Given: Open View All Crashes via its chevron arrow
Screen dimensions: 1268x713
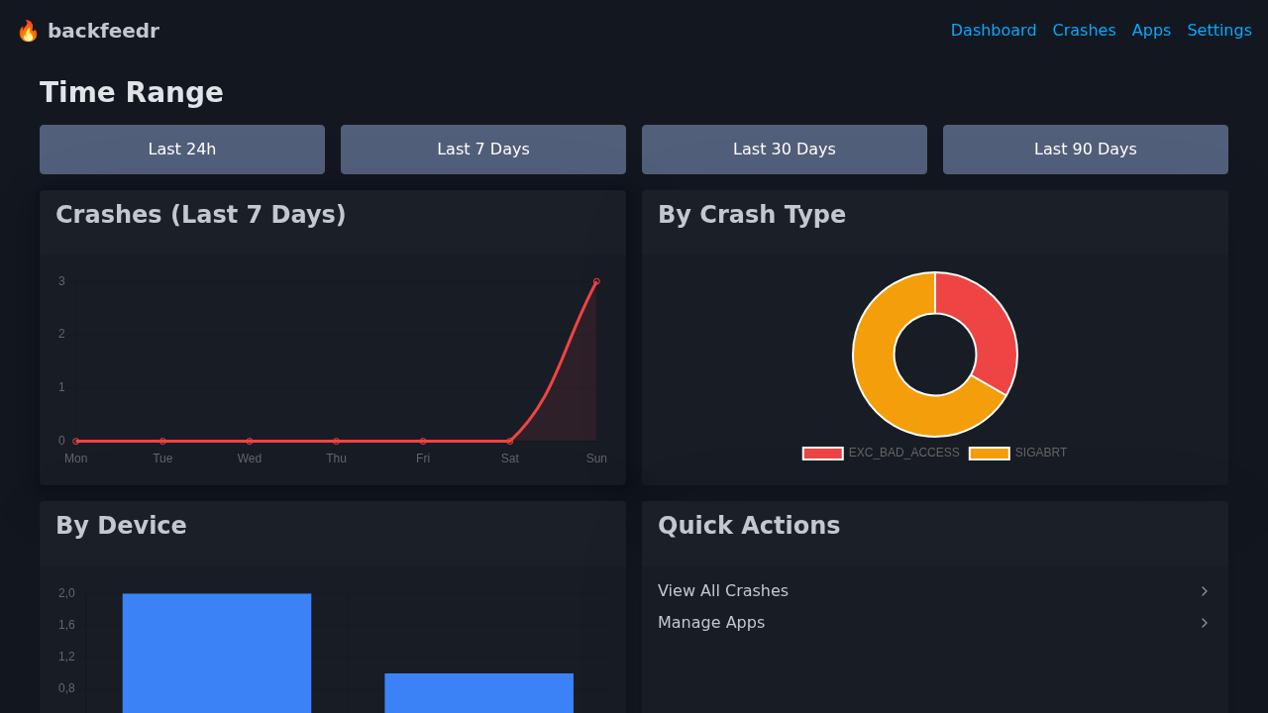Looking at the screenshot, I should click(1205, 591).
